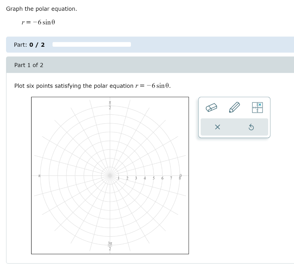The height and width of the screenshot is (274, 294).
Task: Click the π label on the horizontal axis
Action: [x=39, y=175]
